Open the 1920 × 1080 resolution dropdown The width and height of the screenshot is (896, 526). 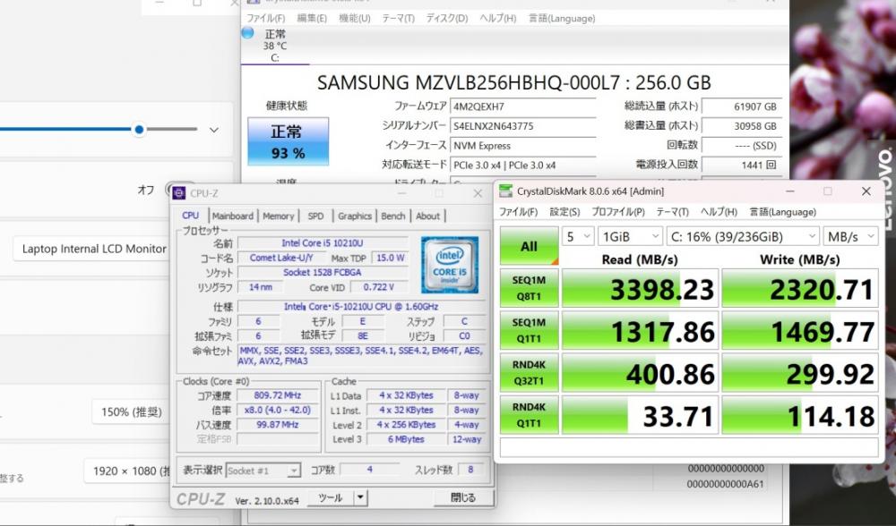point(128,471)
